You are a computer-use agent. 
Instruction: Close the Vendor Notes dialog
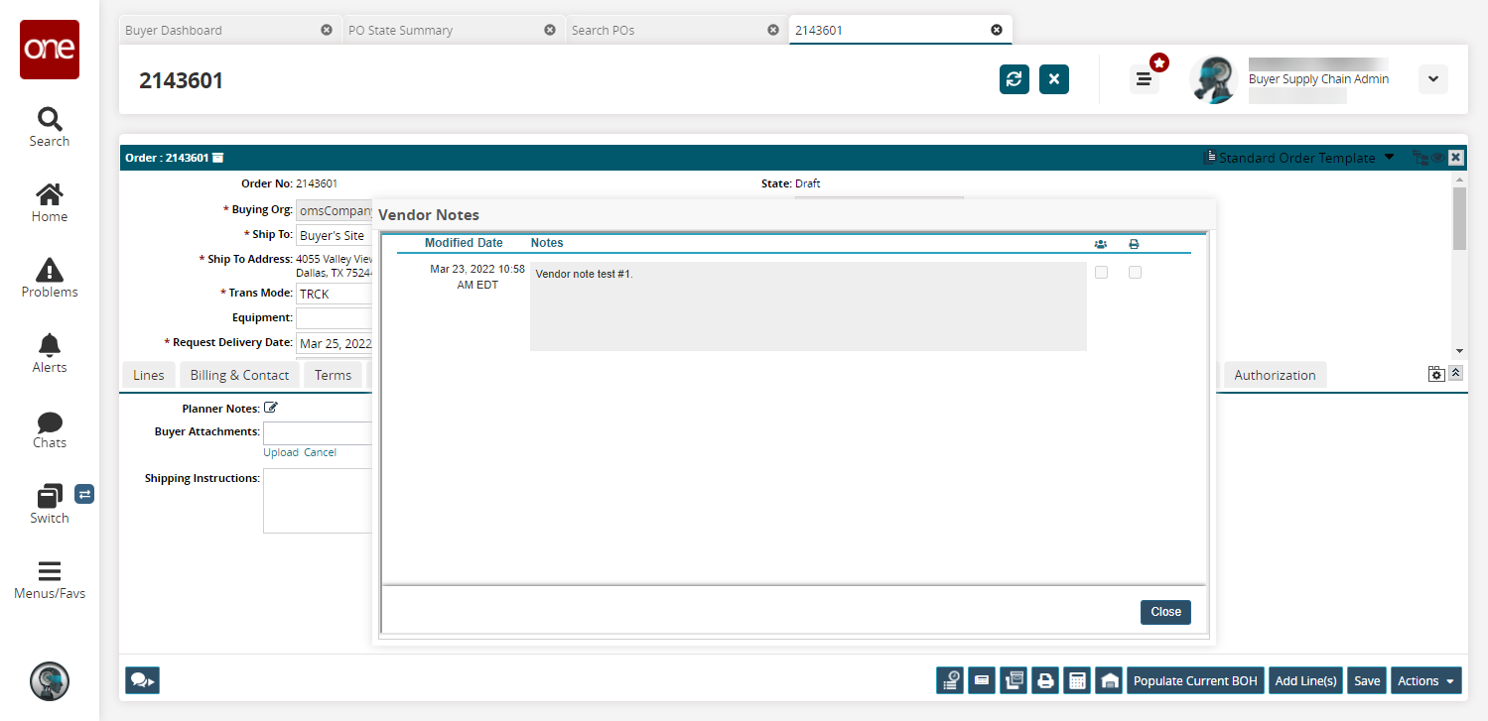click(1165, 612)
